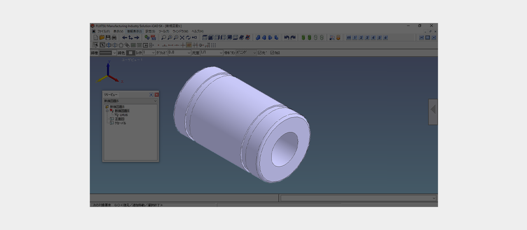The height and width of the screenshot is (230, 527).
Task: Open the ファイル(F) menu
Action: [x=103, y=31]
